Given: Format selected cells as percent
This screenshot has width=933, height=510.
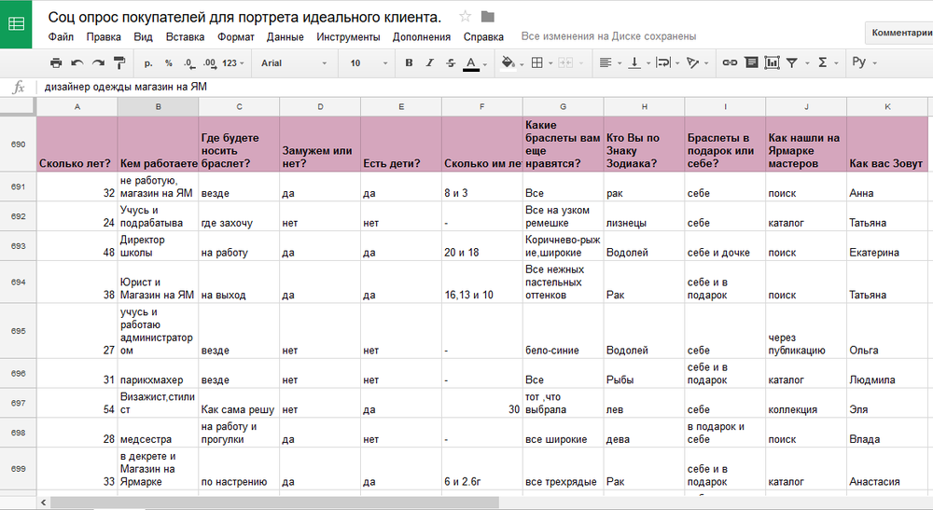Looking at the screenshot, I should 169,63.
